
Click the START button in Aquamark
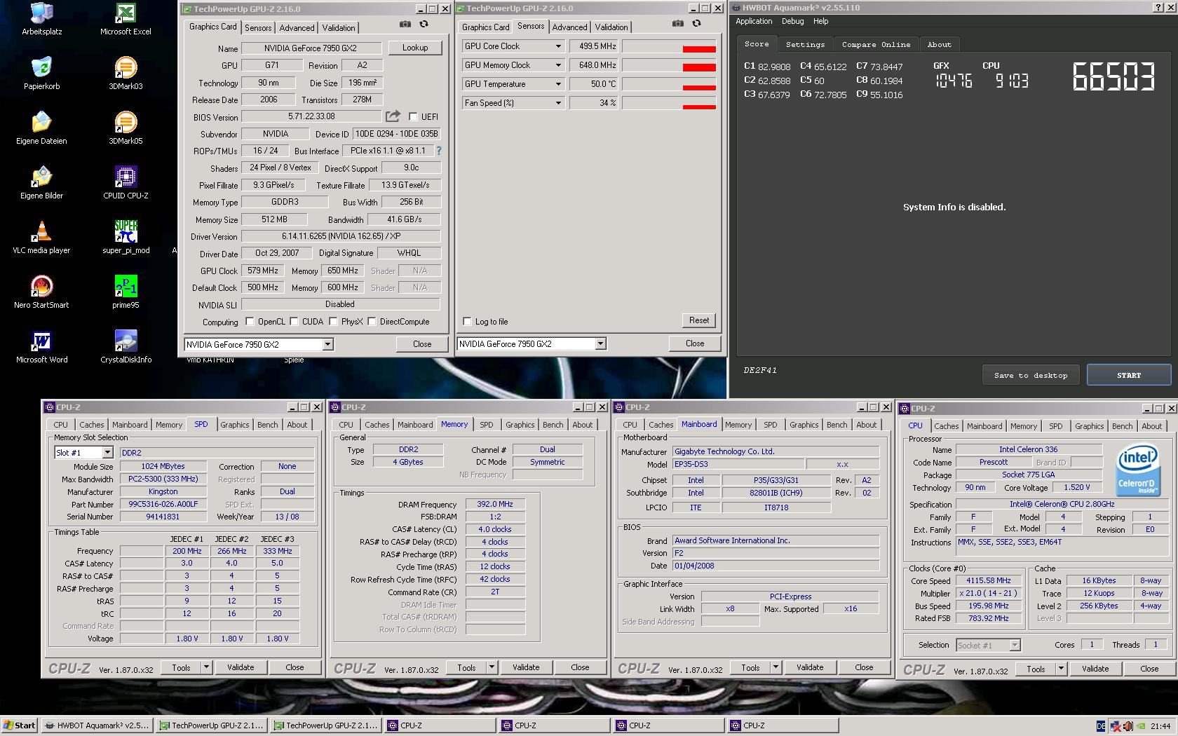click(1129, 375)
